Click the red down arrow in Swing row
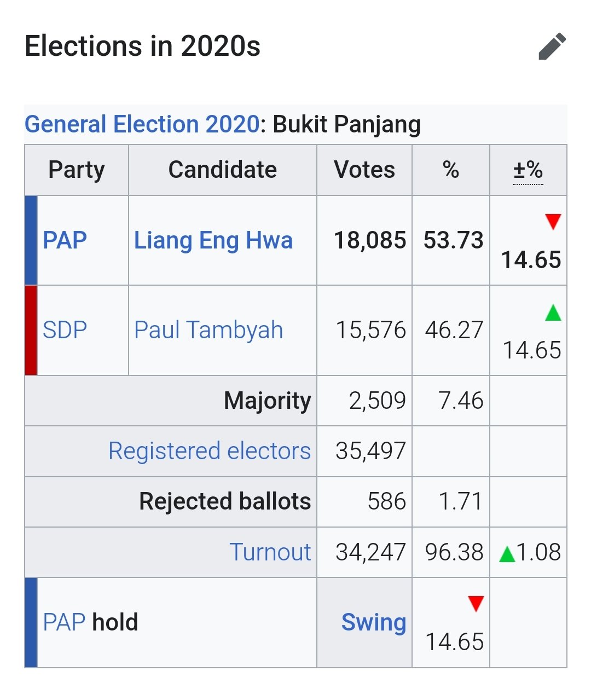The width and height of the screenshot is (591, 700). point(476,604)
